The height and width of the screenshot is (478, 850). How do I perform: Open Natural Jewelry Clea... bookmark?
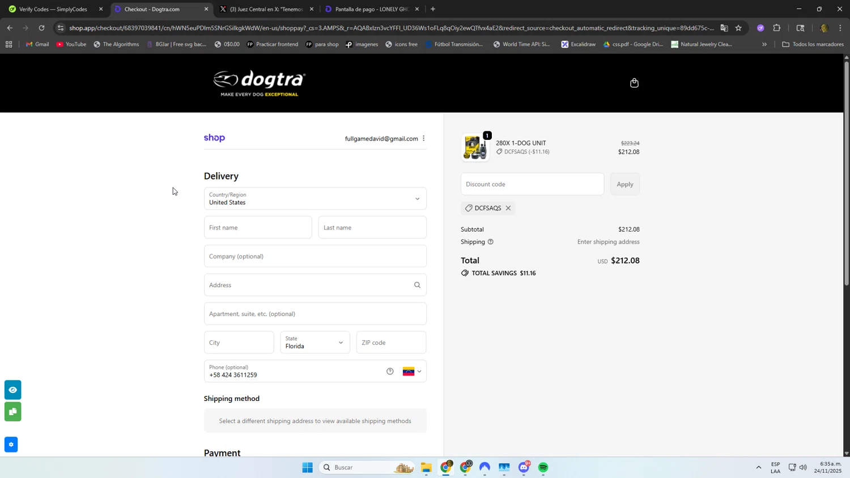tap(702, 44)
